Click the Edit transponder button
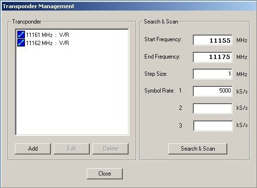 point(71,149)
